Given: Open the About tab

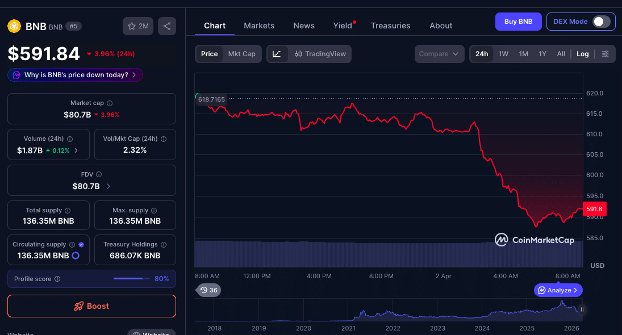Looking at the screenshot, I should pyautogui.click(x=441, y=26).
